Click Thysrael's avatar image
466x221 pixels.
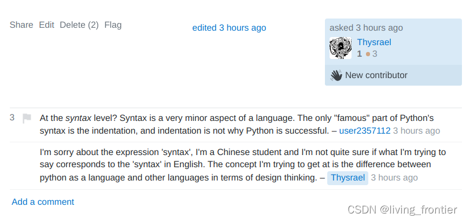point(341,48)
